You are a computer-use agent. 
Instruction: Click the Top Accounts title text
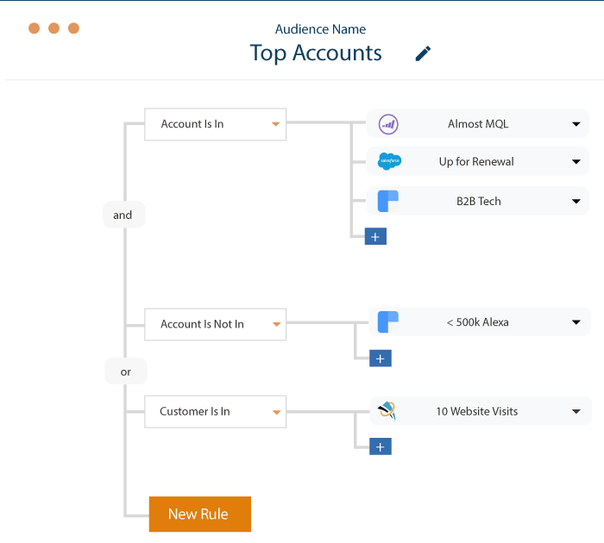pyautogui.click(x=316, y=53)
